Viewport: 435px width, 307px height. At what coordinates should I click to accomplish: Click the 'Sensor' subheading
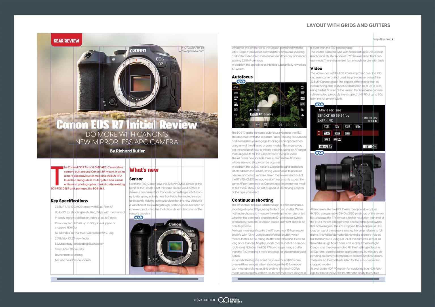pyautogui.click(x=136, y=179)
